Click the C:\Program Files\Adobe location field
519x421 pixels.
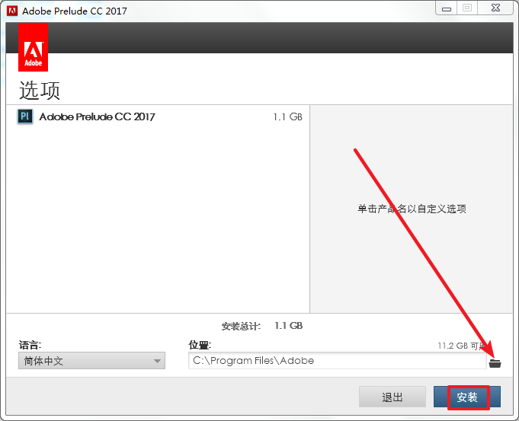[x=338, y=361]
